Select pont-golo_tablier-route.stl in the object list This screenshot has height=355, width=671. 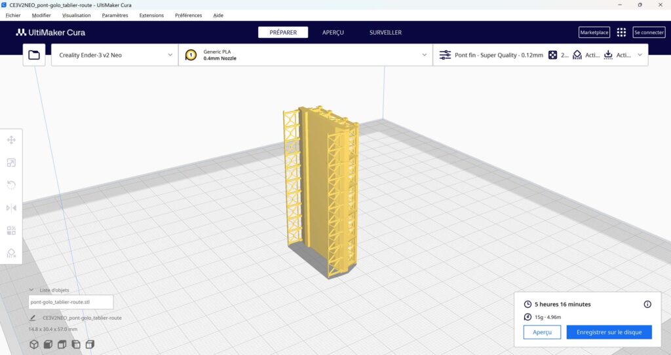coord(71,302)
